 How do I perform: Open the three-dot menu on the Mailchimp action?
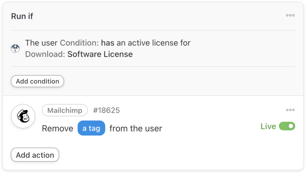[x=290, y=110]
